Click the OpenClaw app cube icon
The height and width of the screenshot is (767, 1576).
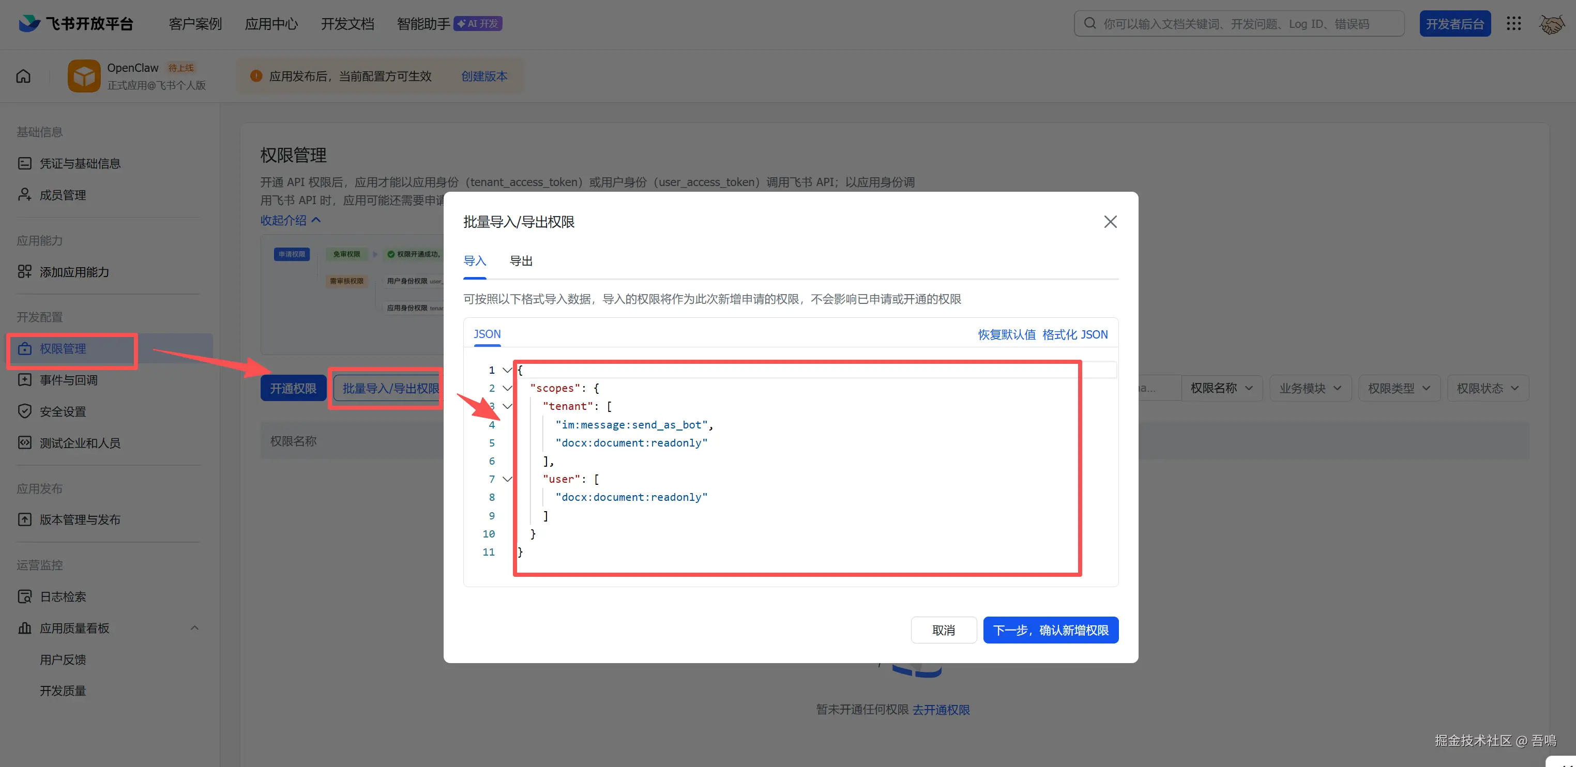(x=84, y=76)
